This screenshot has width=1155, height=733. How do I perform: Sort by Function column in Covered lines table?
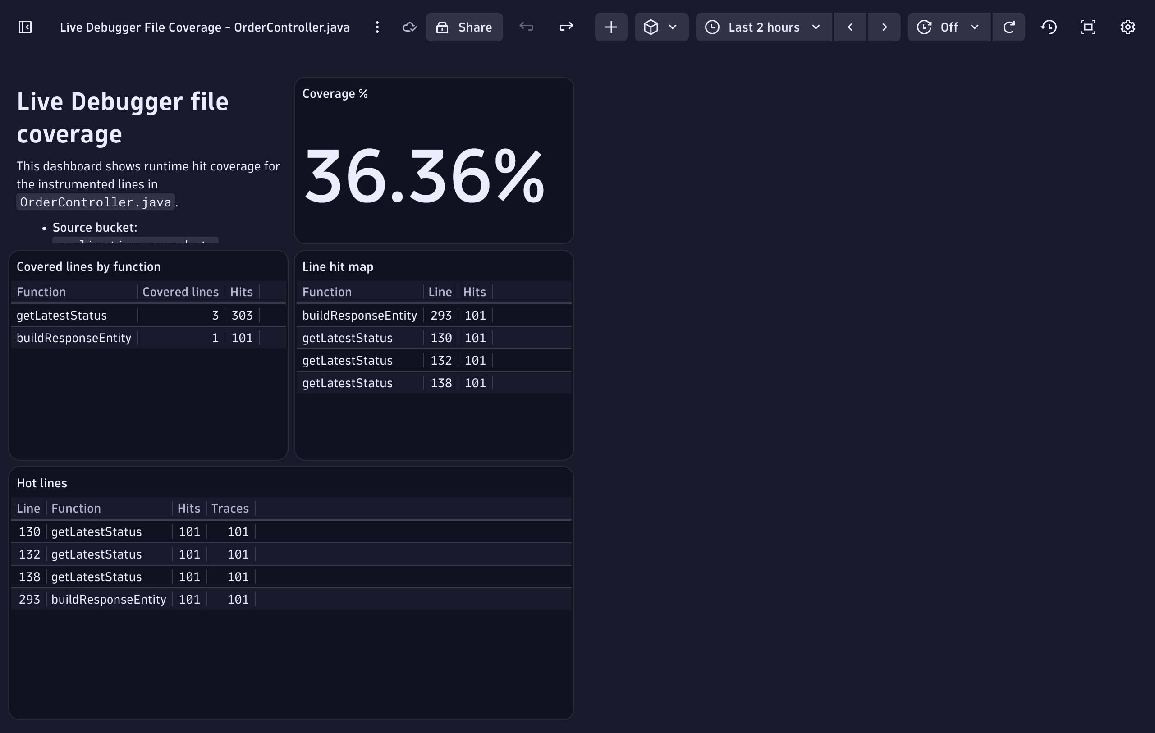click(41, 292)
